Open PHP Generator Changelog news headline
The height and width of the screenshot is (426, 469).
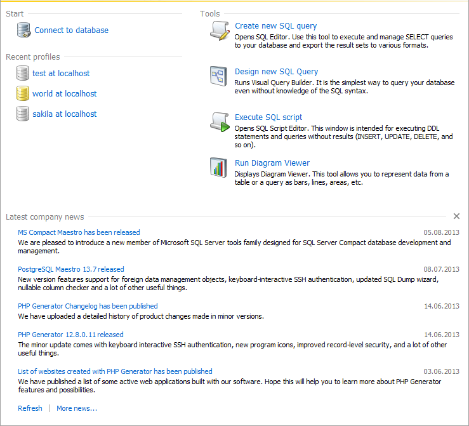coord(88,306)
